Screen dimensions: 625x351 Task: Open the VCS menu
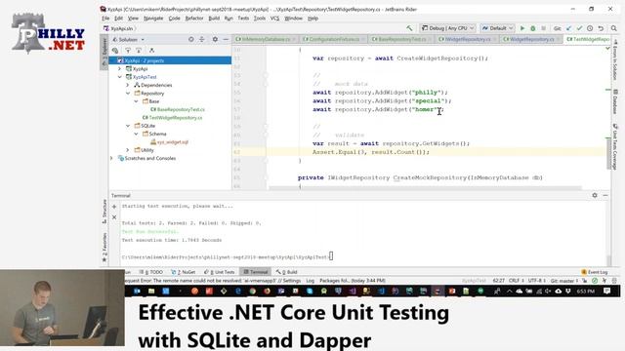274,19
